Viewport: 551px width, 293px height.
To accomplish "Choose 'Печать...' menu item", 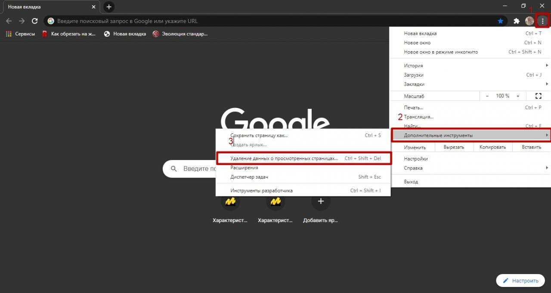I will [x=470, y=108].
